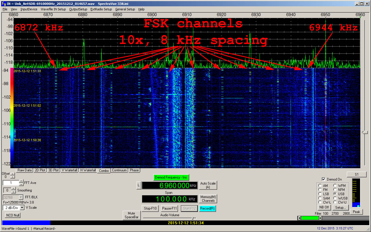Decrease Offset with the down arrow

pyautogui.click(x=12, y=177)
